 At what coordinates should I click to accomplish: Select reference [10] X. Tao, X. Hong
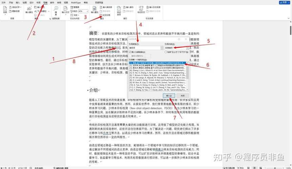click(x=158, y=85)
